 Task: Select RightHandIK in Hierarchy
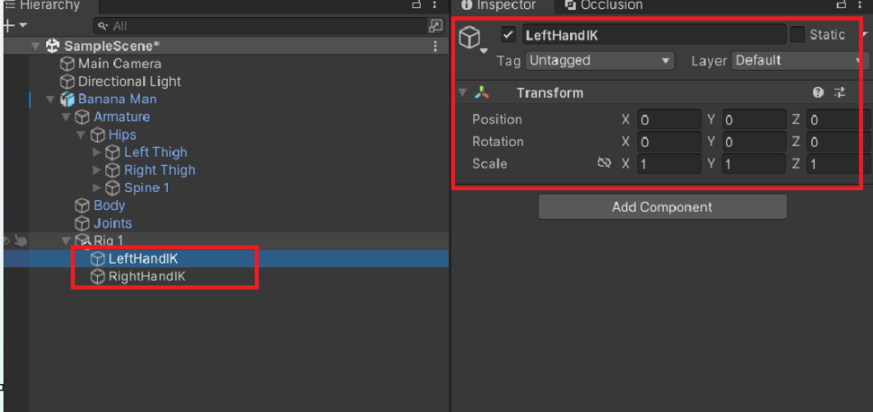coord(147,276)
